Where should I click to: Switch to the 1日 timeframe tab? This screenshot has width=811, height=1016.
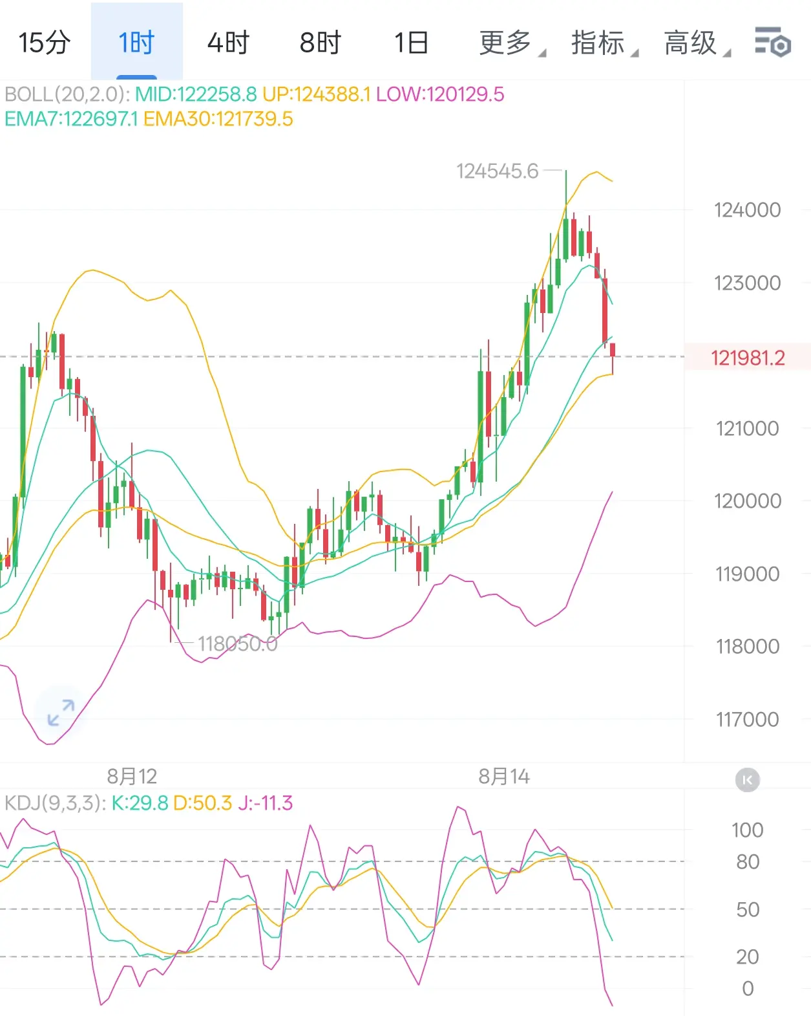(412, 43)
